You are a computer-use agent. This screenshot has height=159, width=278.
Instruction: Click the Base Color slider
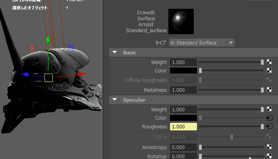(x=231, y=70)
